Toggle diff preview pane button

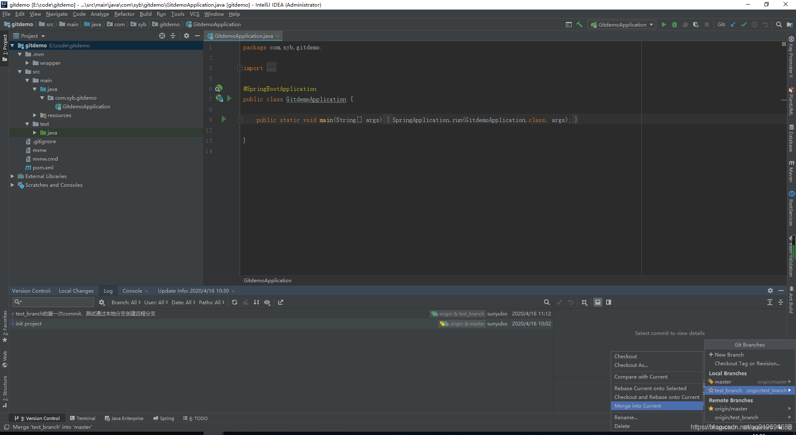[x=609, y=302]
